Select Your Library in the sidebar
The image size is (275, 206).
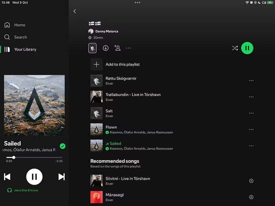(25, 49)
